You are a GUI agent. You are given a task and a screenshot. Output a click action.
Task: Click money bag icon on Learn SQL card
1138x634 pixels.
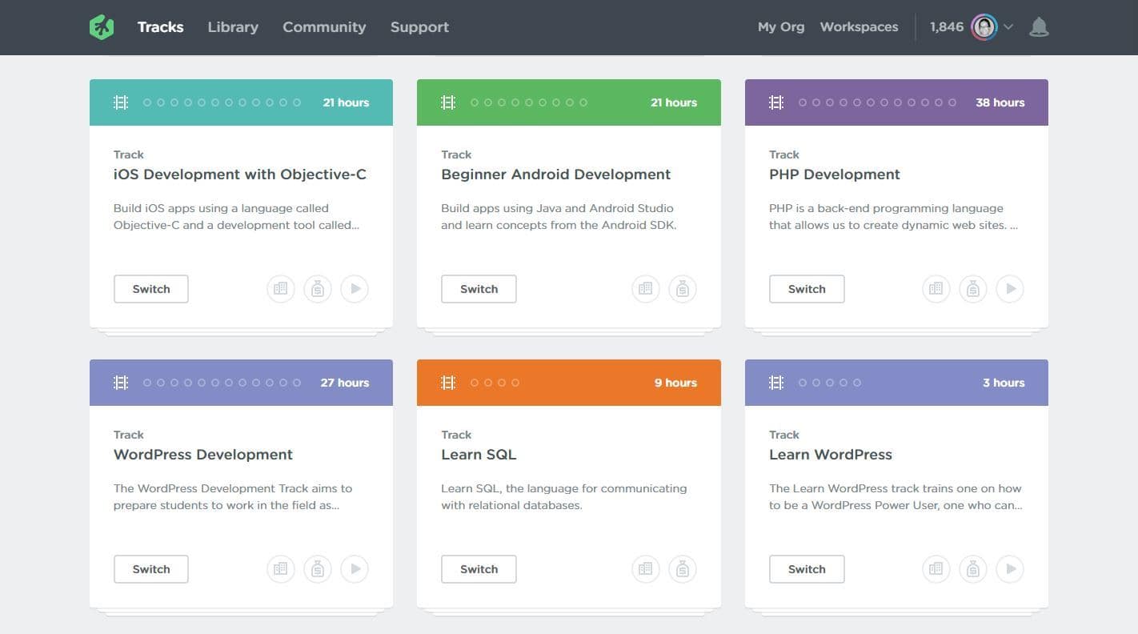(683, 569)
